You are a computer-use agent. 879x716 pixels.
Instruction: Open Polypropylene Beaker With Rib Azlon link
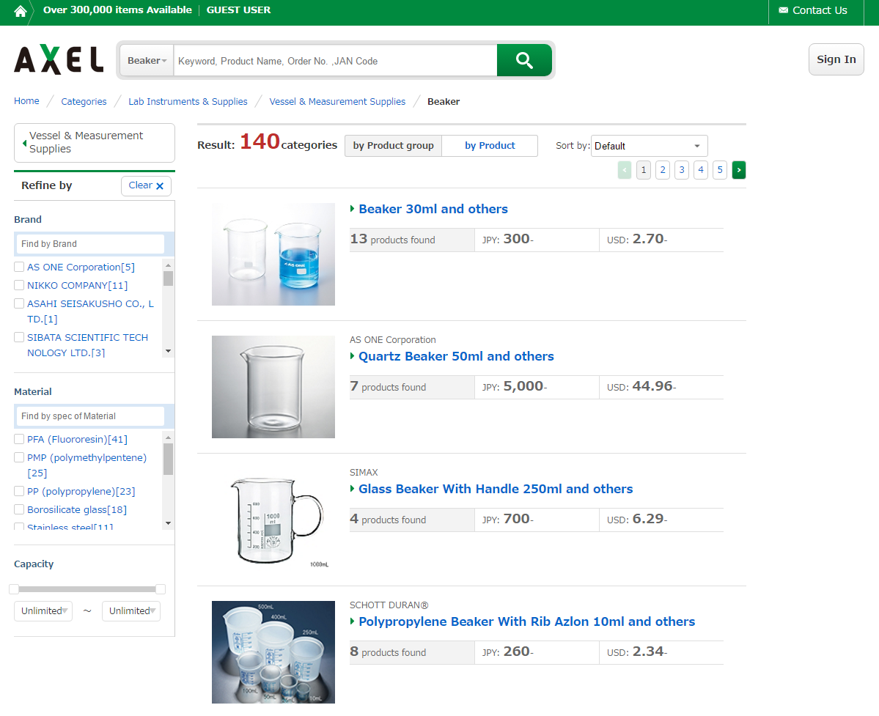(x=526, y=622)
